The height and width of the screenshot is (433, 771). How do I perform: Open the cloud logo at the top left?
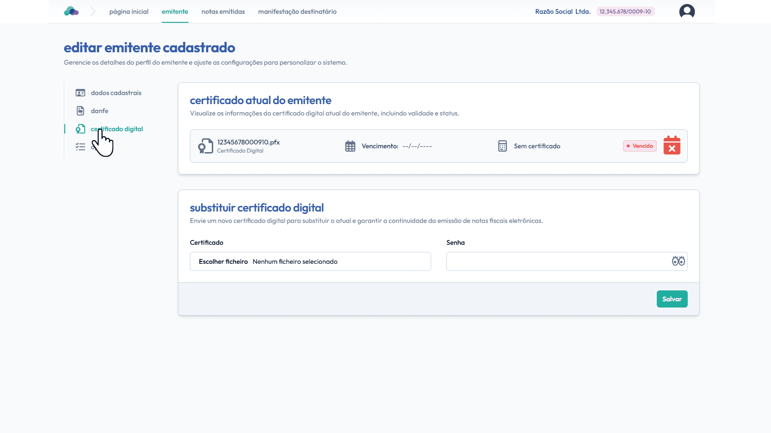point(71,10)
